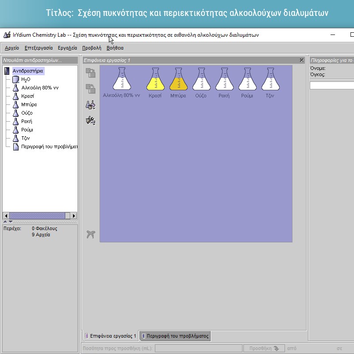The image size is (354, 354).
Task: Select Ρούμι label in reagent tree
Action: coord(27,130)
